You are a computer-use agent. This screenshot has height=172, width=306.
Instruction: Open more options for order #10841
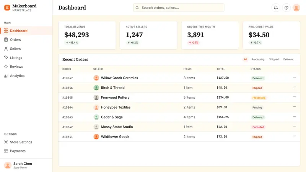tap(294, 136)
